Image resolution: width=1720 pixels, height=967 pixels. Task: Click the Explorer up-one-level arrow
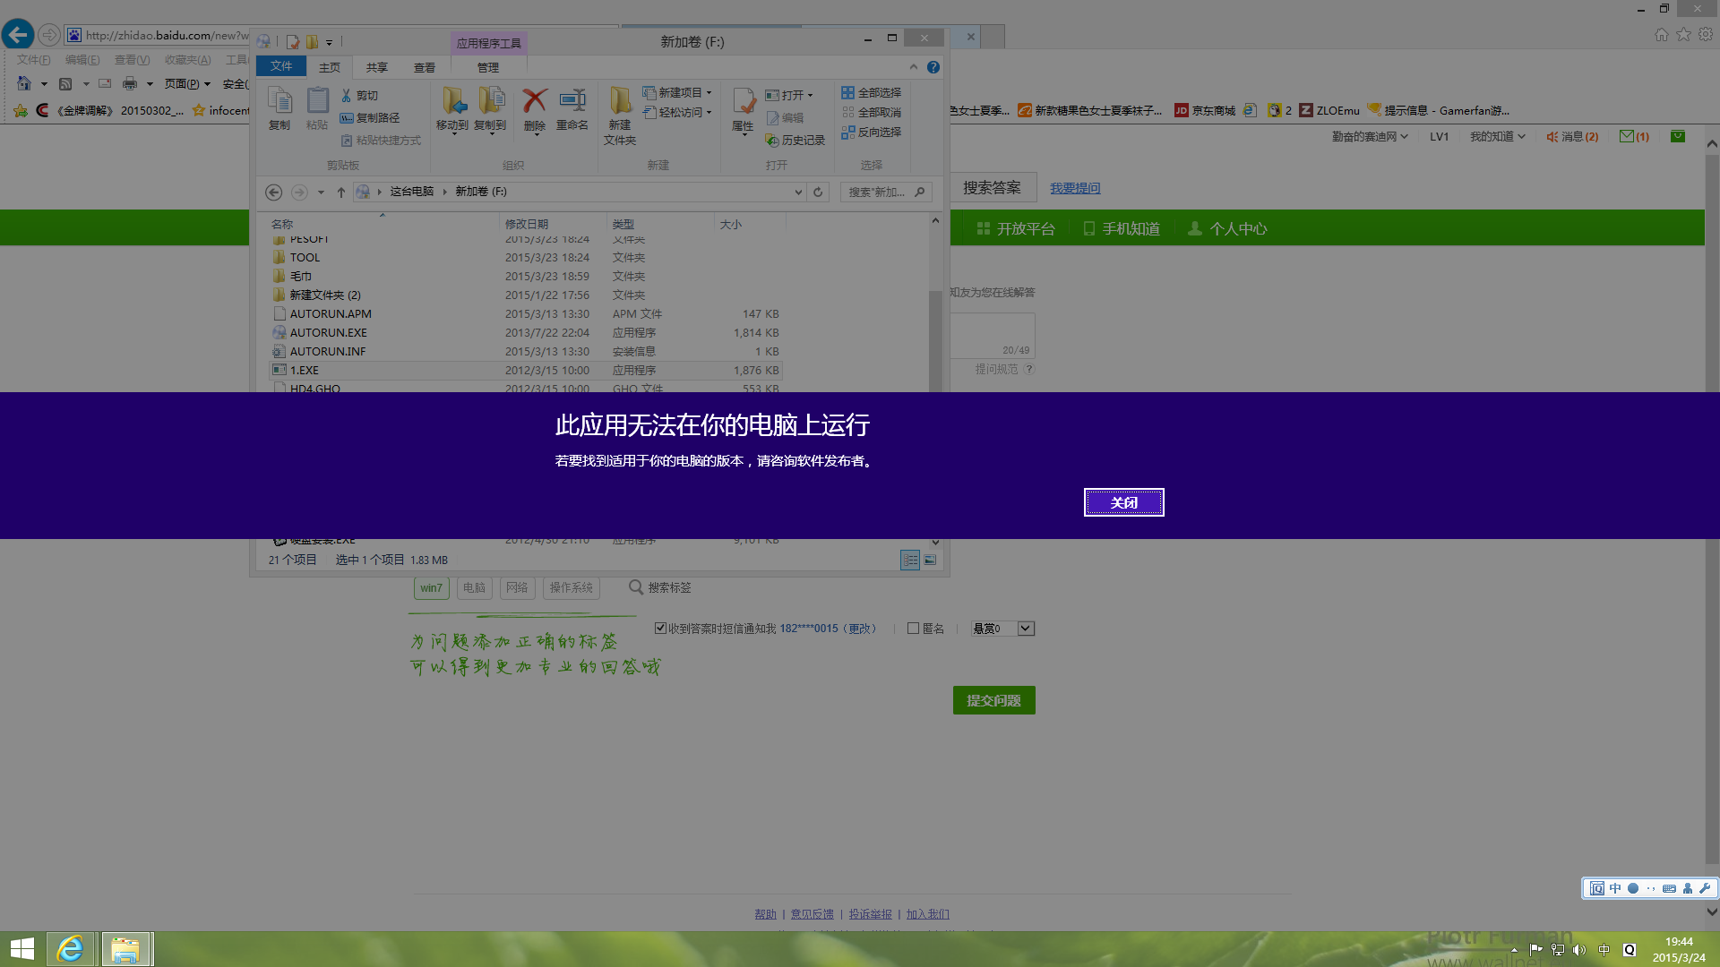pos(341,193)
